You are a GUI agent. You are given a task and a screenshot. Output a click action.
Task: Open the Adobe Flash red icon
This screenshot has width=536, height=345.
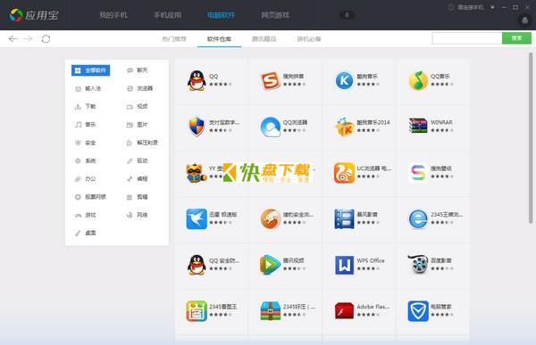click(344, 310)
